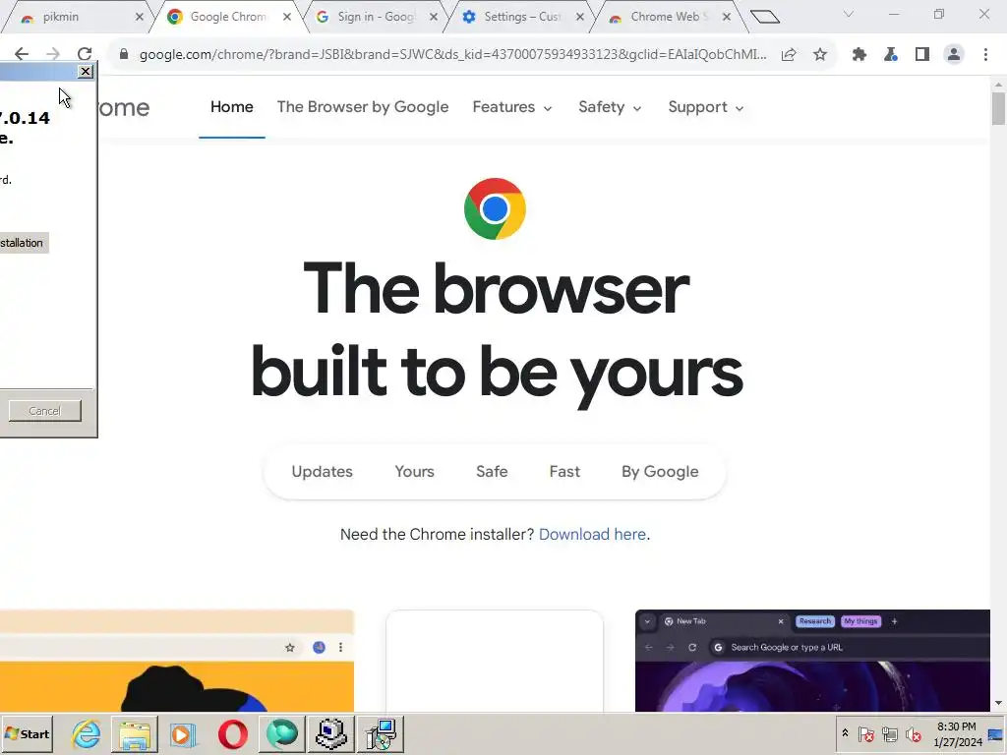The image size is (1007, 755).
Task: Close the installer dialog with X
Action: tap(86, 71)
